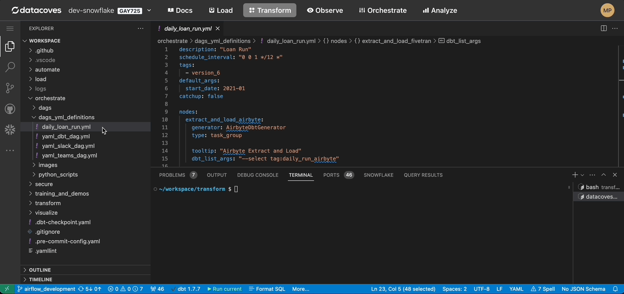Expand the python_scripts folder
Viewport: 624px width, 294px height.
coord(85,174)
